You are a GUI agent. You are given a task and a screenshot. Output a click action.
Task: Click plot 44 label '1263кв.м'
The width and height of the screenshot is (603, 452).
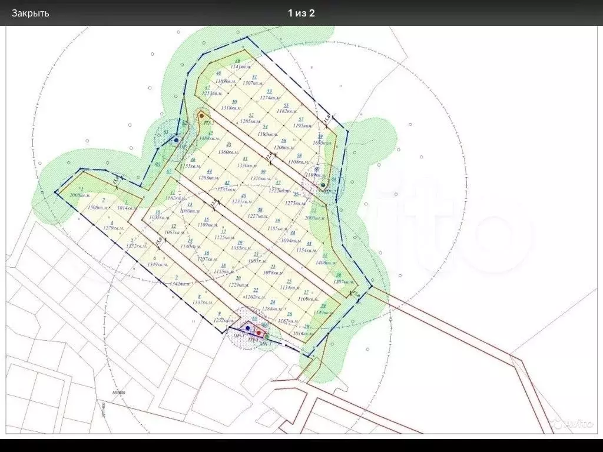pyautogui.click(x=210, y=178)
